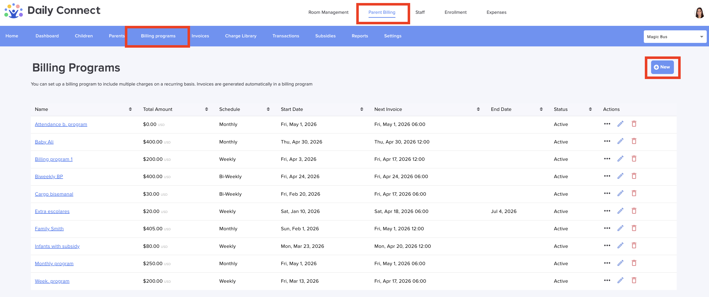
Task: Click pencil icon for Extra escolares row
Action: point(620,211)
